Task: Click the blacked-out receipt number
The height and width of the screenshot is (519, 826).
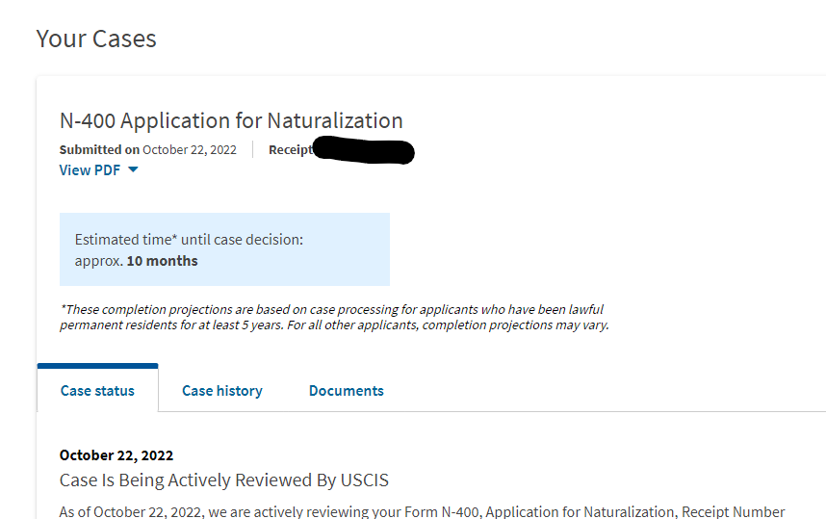Action: click(364, 151)
